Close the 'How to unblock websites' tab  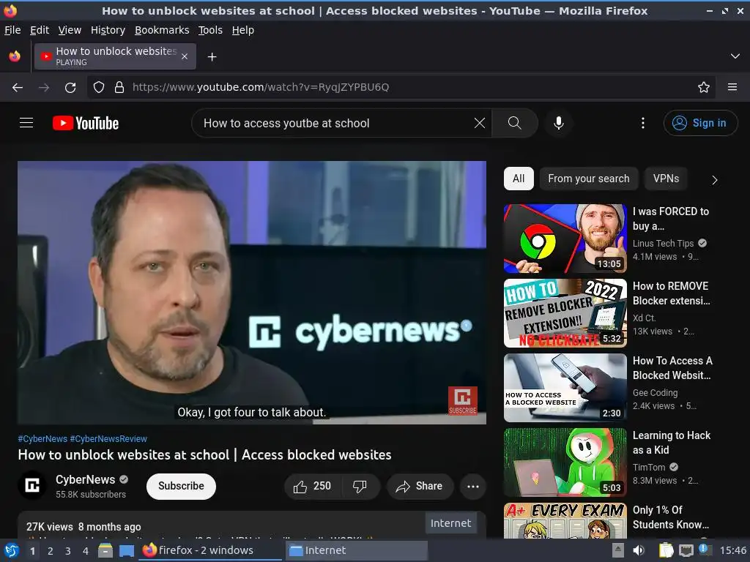pos(185,57)
